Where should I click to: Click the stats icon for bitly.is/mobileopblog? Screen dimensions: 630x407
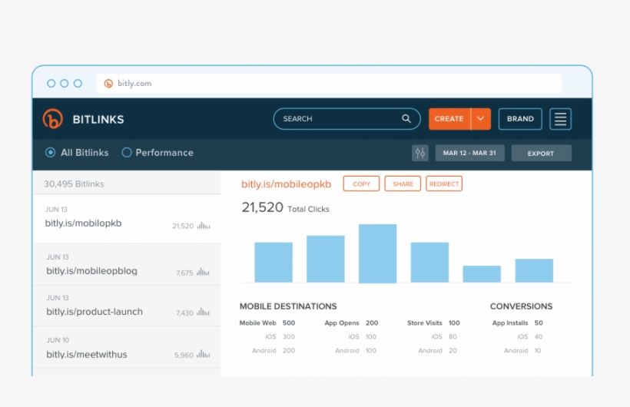point(203,272)
